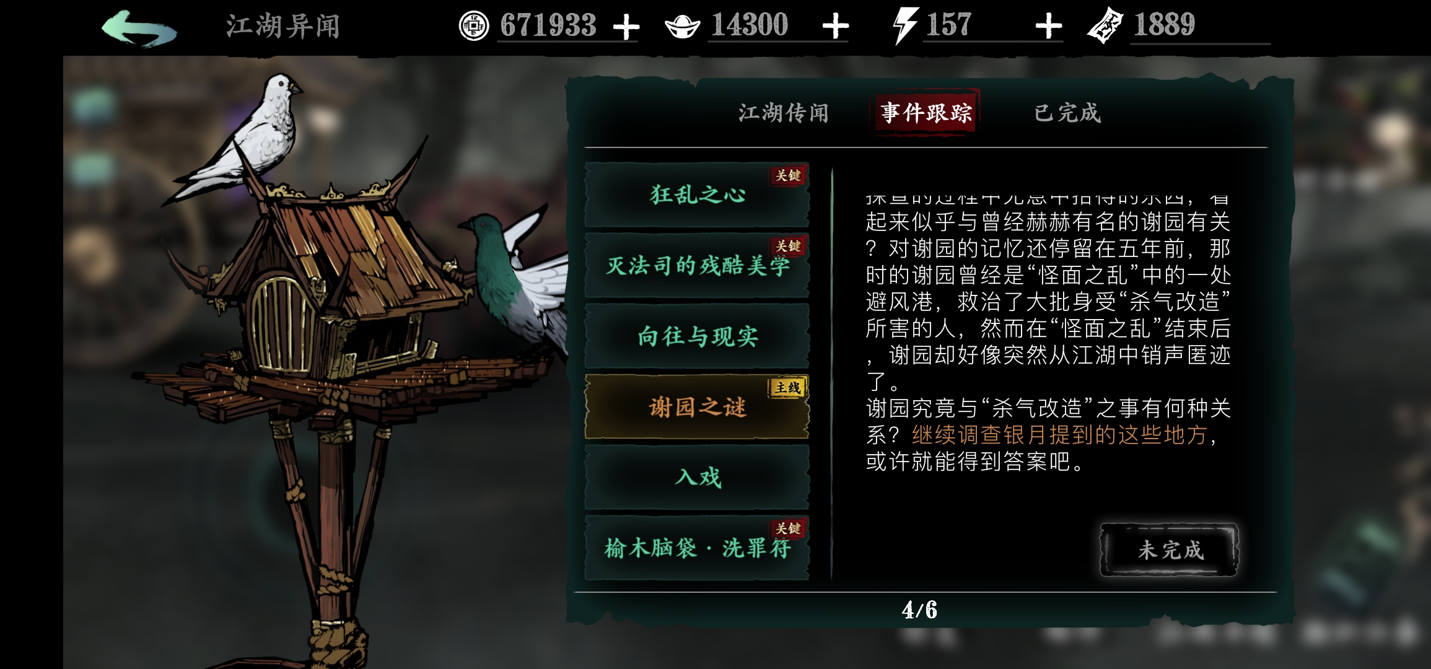Open the 已完成 tab
Image resolution: width=1431 pixels, height=669 pixels.
(x=1067, y=113)
